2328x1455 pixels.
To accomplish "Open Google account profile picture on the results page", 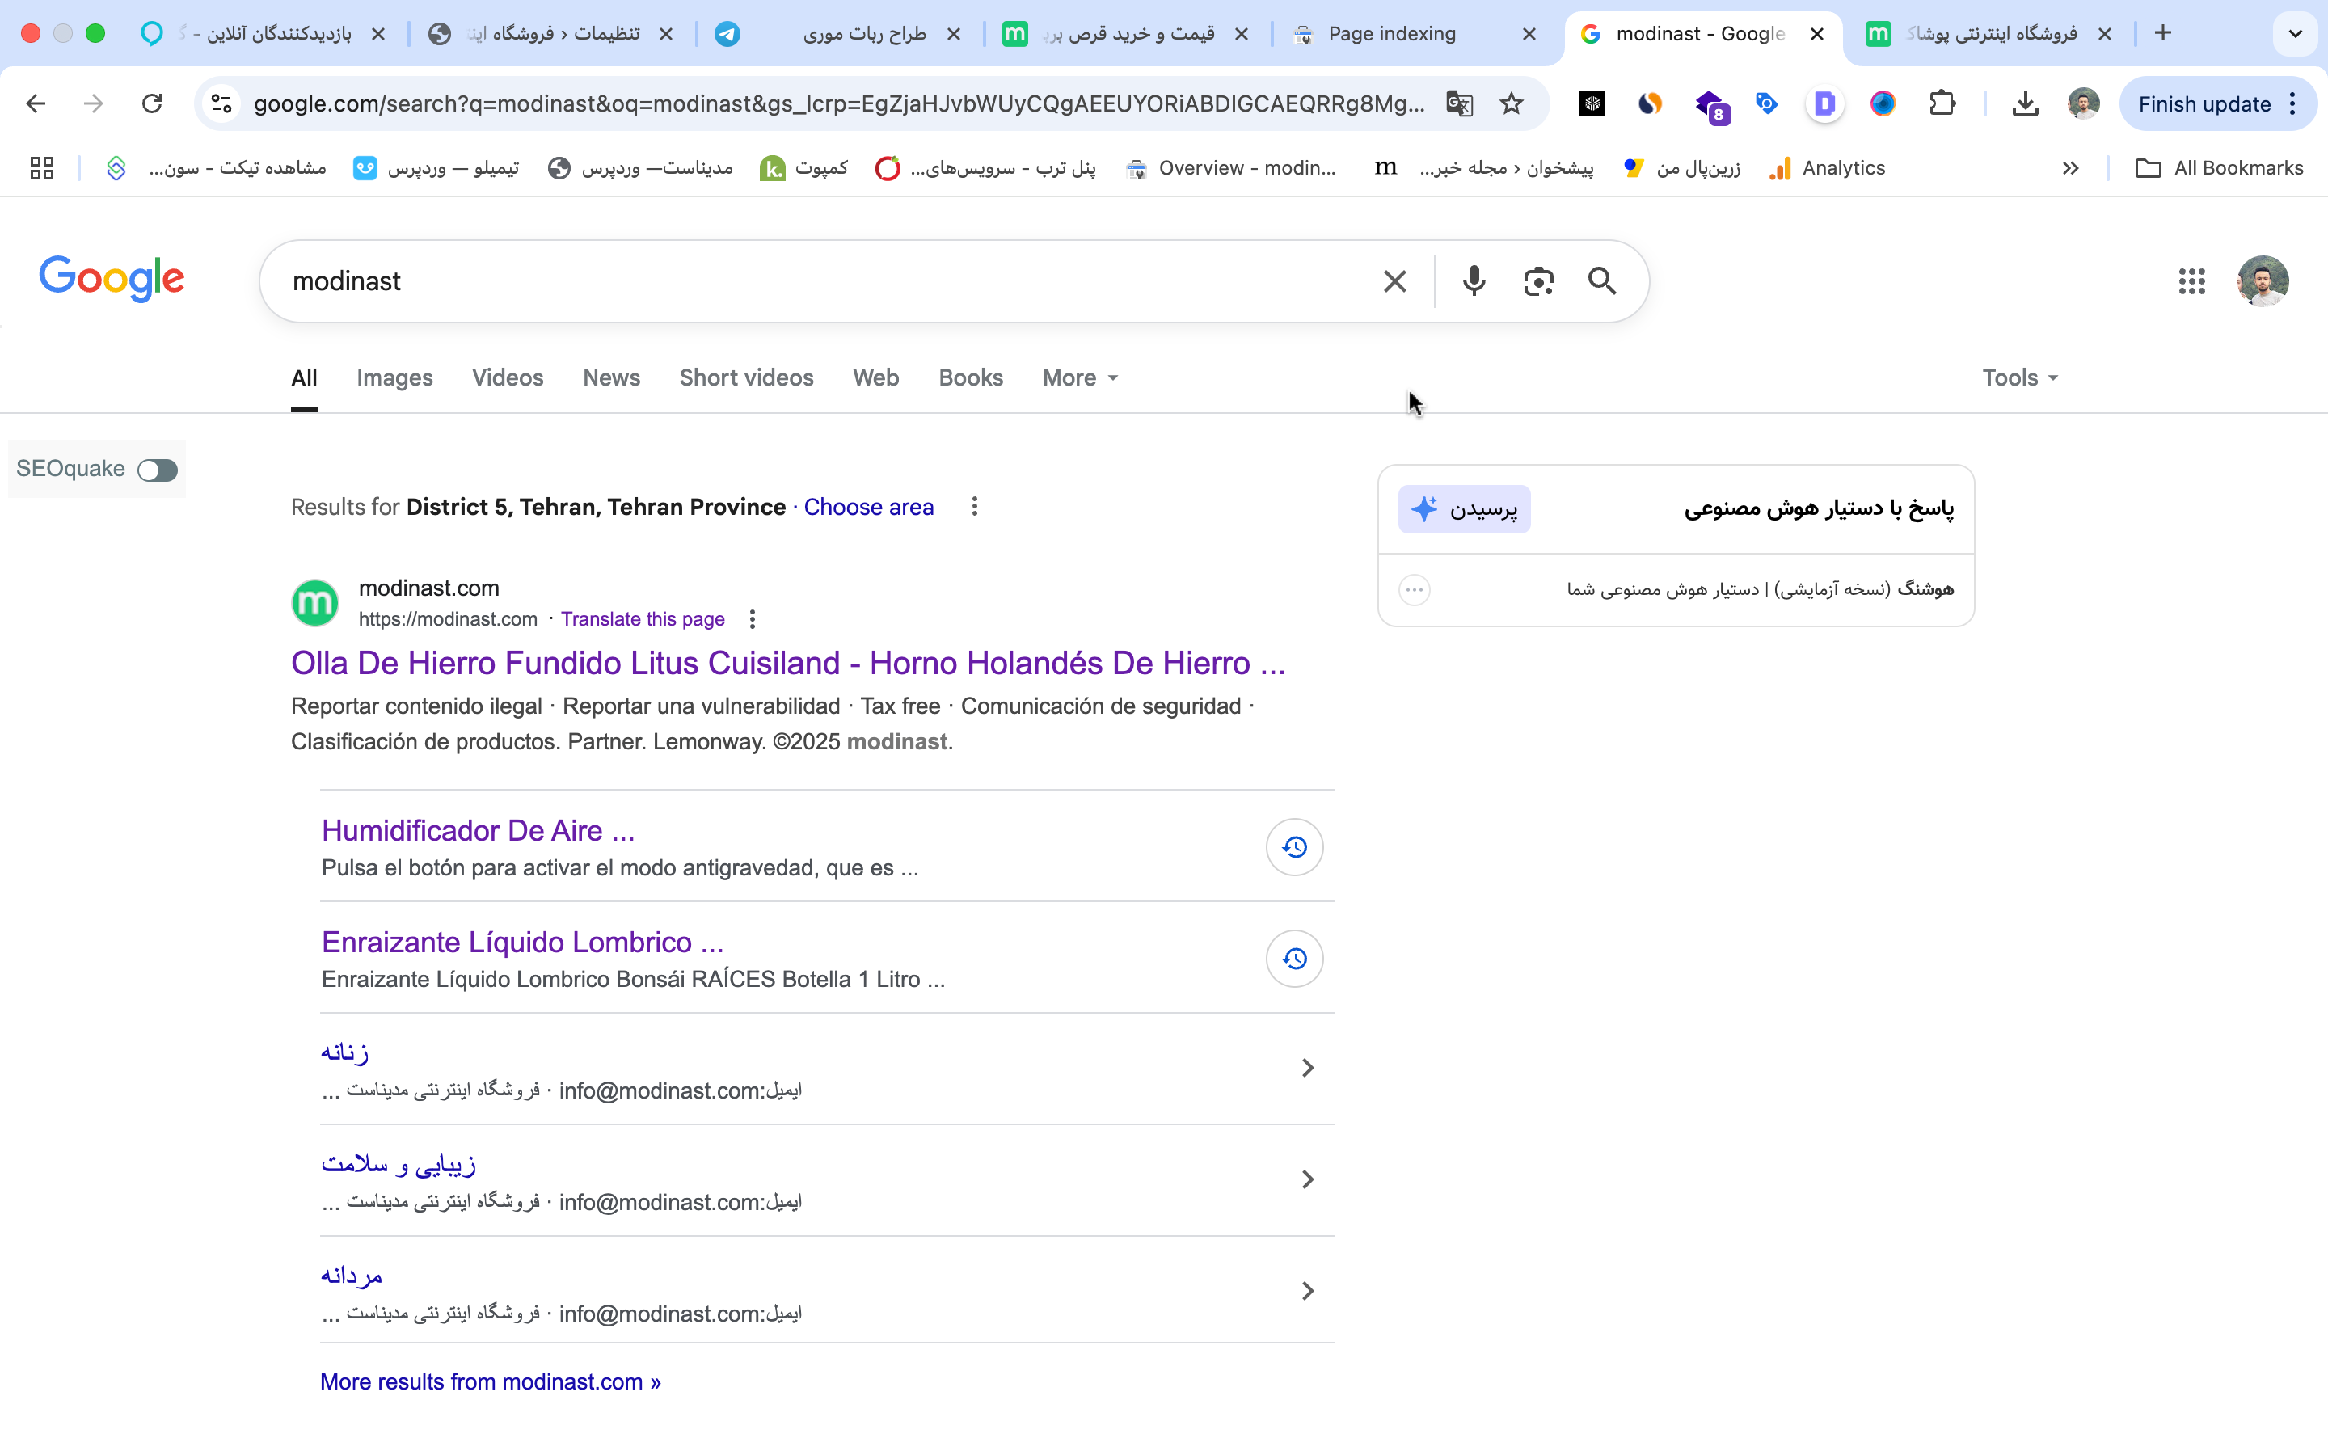I will coord(2263,281).
